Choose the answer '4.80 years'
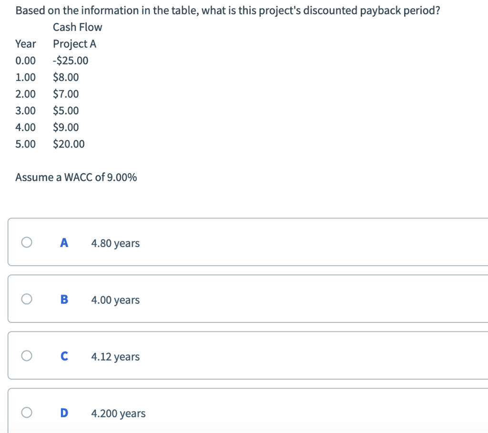Screen dimensions: 488x433 pyautogui.click(x=115, y=243)
